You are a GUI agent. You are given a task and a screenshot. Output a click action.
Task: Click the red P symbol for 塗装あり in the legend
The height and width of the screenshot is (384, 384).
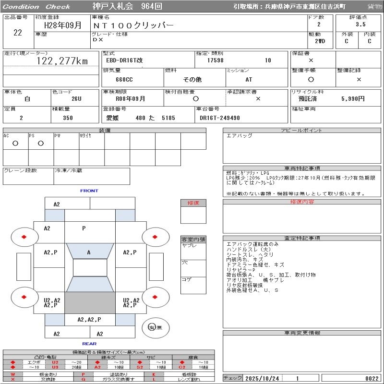83,374
